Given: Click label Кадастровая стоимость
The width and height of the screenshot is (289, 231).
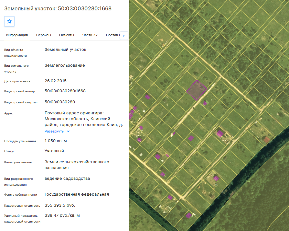Looking at the screenshot, I should tap(22, 206).
